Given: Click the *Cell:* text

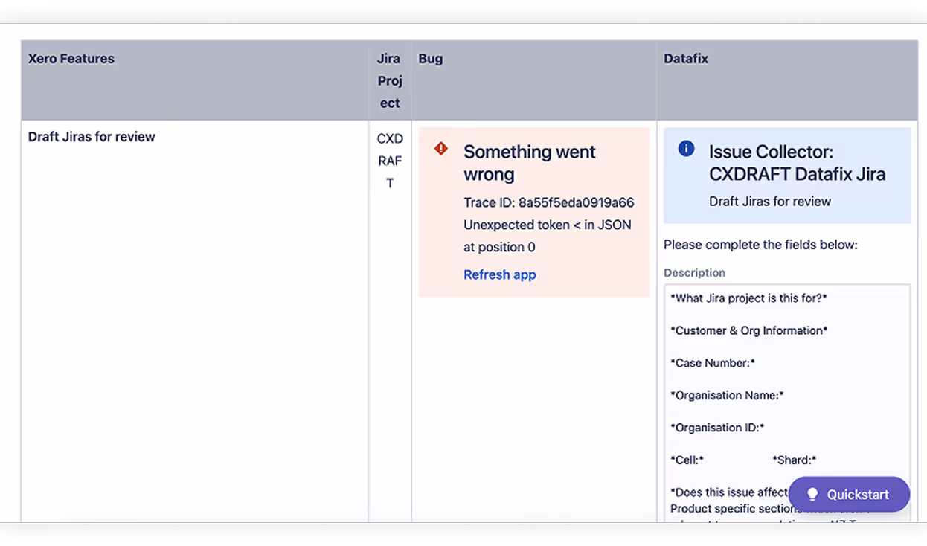Looking at the screenshot, I should coord(687,460).
